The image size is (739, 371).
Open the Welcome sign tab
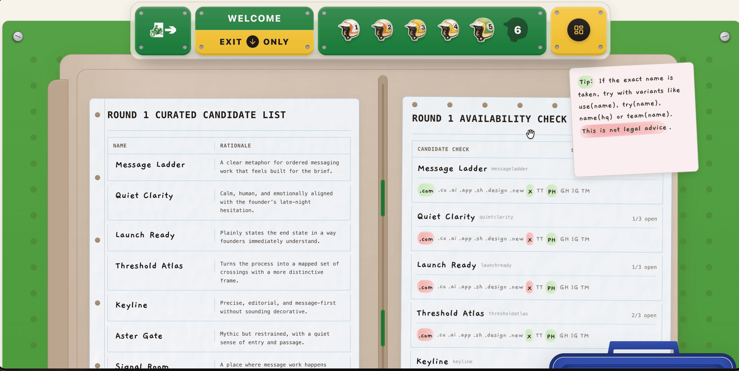point(254,19)
